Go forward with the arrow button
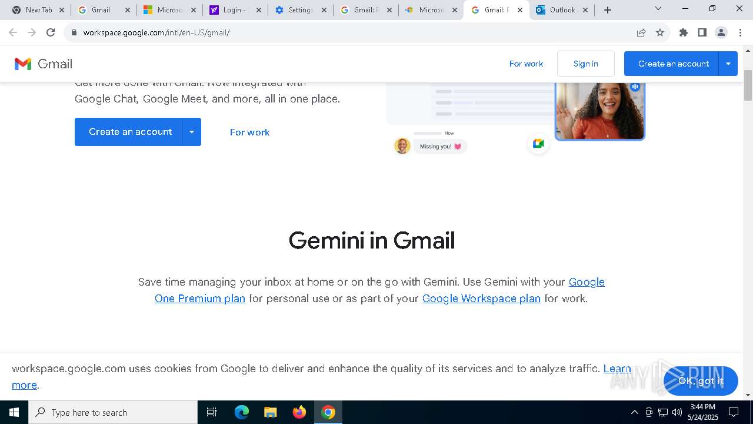 click(32, 32)
